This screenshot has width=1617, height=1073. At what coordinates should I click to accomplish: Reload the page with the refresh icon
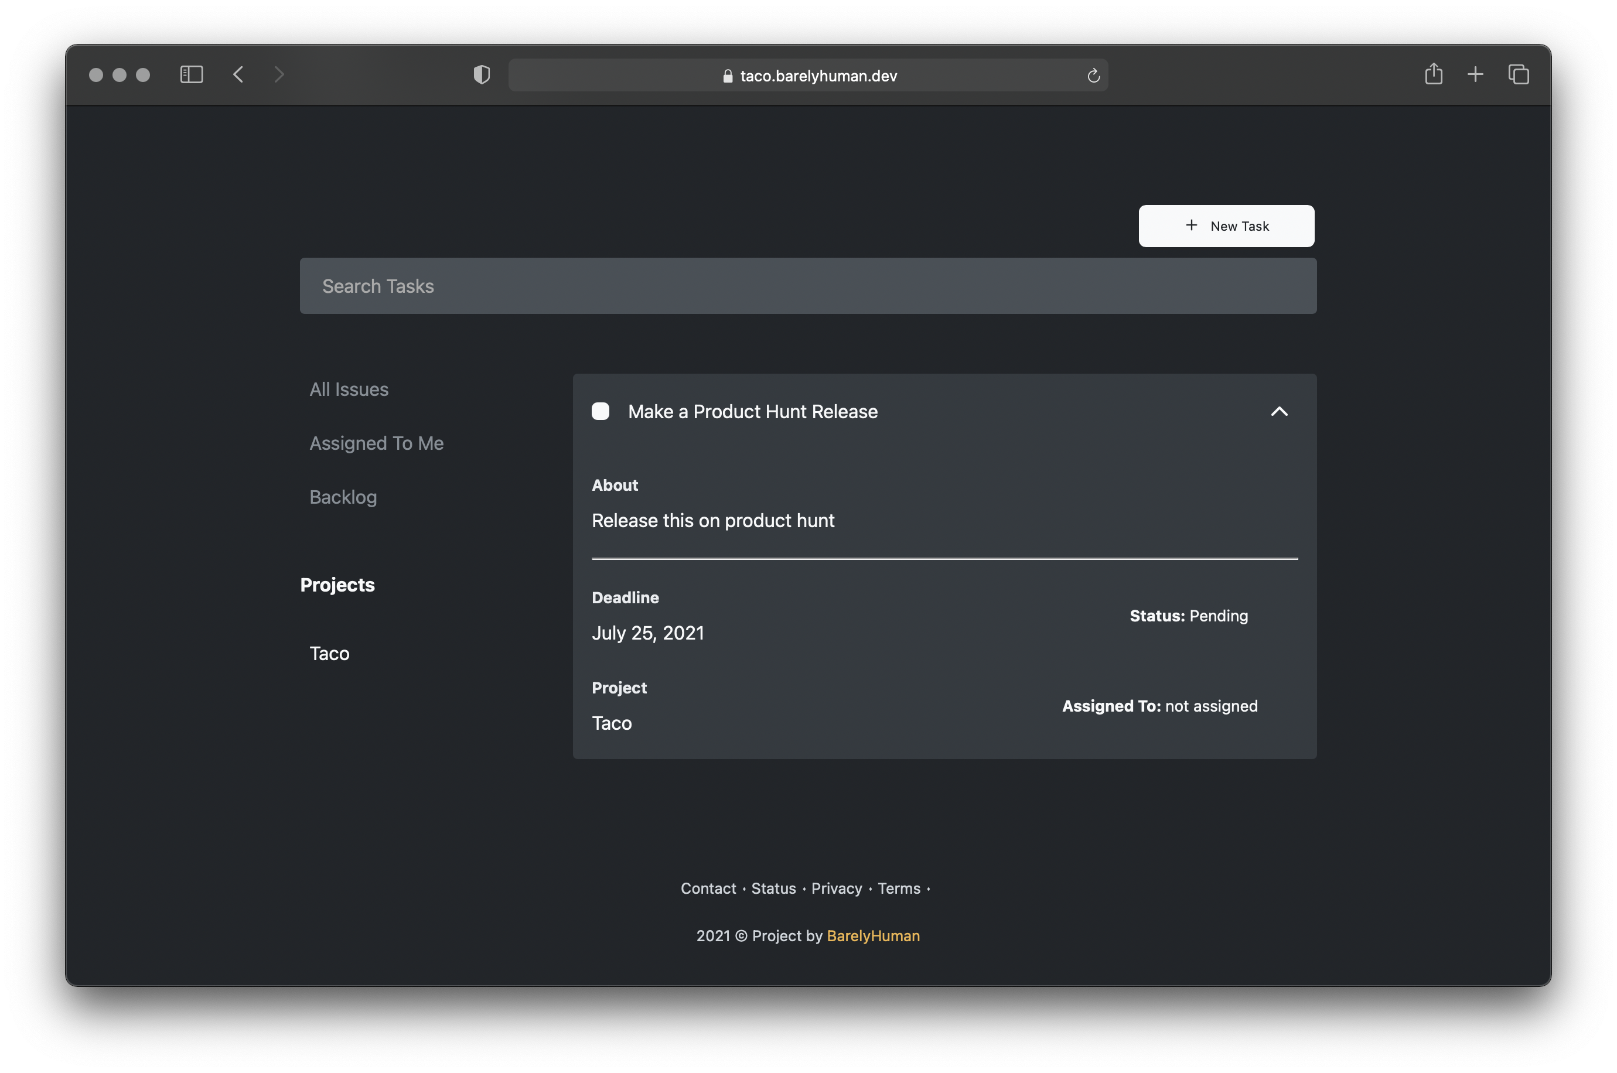click(1093, 76)
